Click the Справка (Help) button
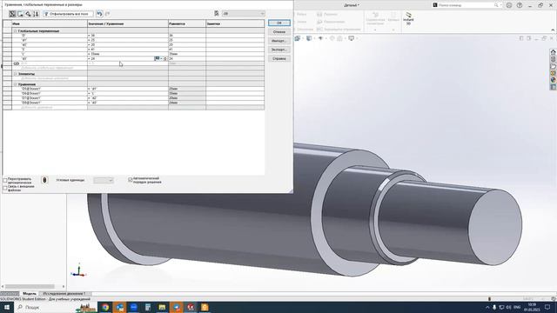Viewport: 557px width, 313px height. tap(279, 58)
